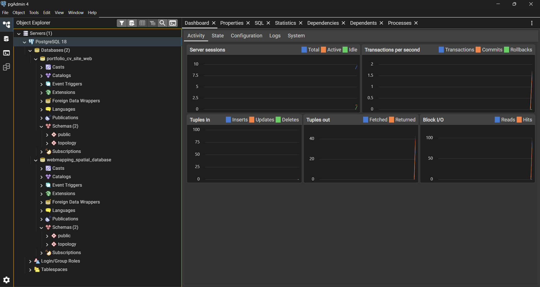The height and width of the screenshot is (287, 540).
Task: Switch to the SQL tab
Action: pos(259,23)
